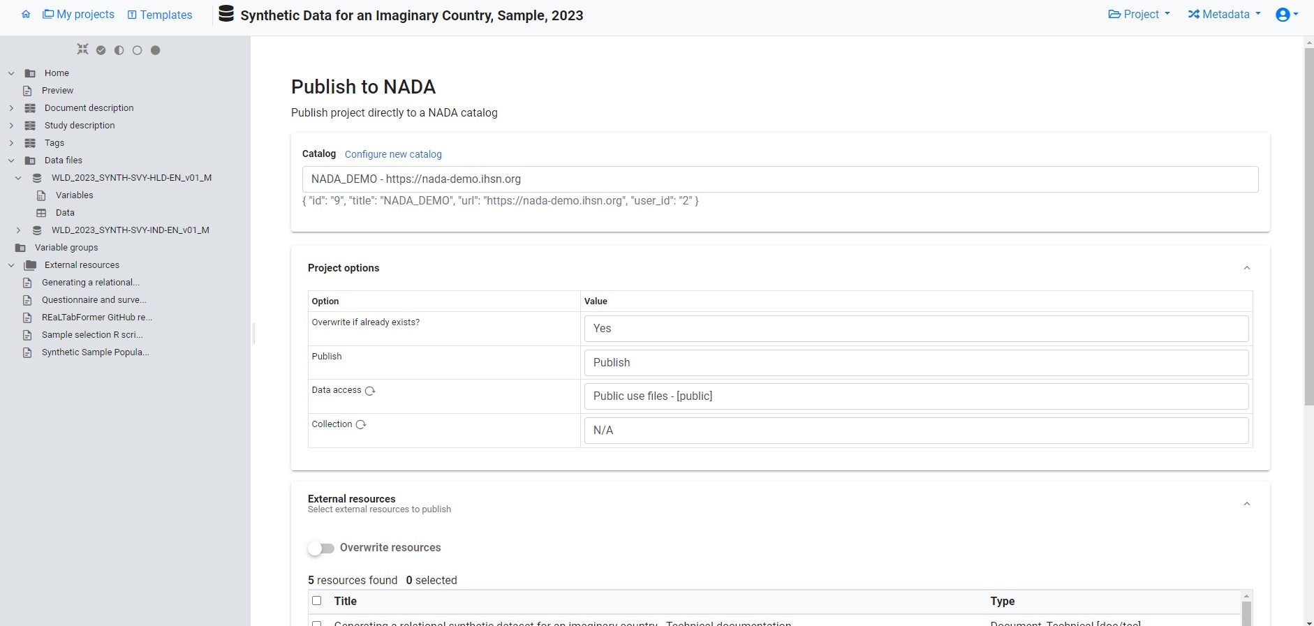The height and width of the screenshot is (626, 1314).
Task: Refresh the Data access options
Action: (370, 391)
